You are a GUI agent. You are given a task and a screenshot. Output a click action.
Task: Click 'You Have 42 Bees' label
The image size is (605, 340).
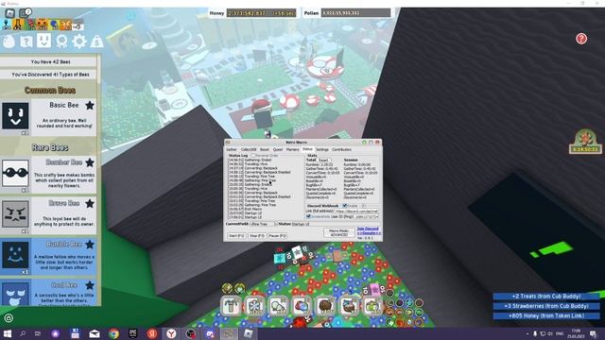click(x=50, y=61)
